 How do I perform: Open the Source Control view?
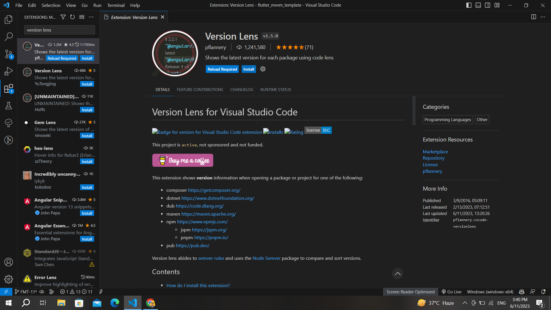pyautogui.click(x=9, y=54)
